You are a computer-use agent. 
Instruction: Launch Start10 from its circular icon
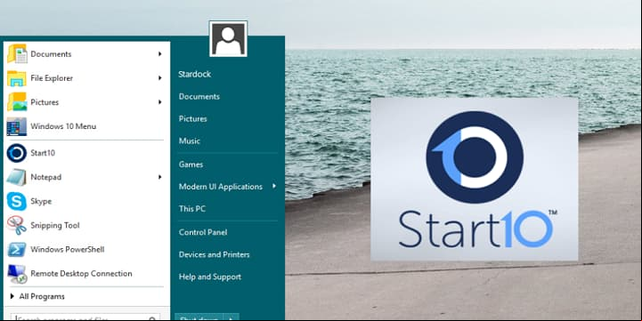17,153
